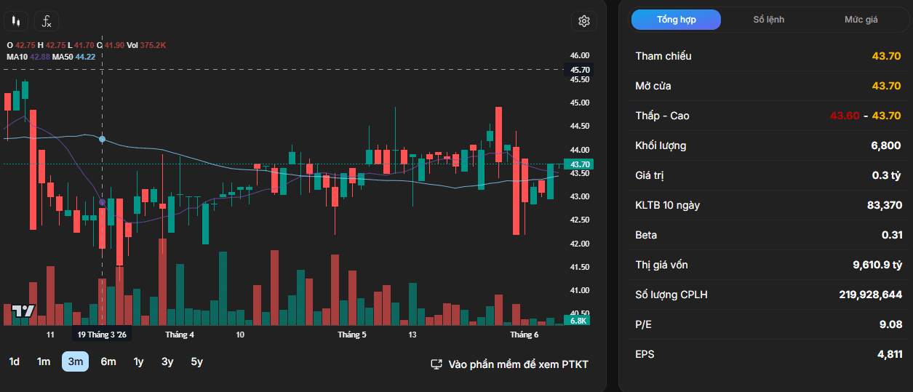
Task: Open the Sổ lệnh tab
Action: click(768, 20)
